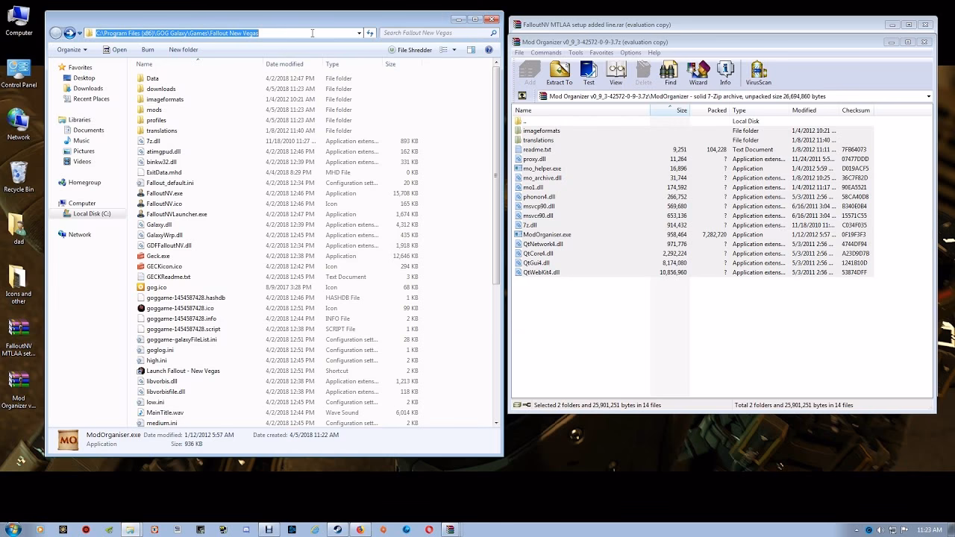
Task: Toggle the Explorer preview pane icon
Action: tap(471, 50)
